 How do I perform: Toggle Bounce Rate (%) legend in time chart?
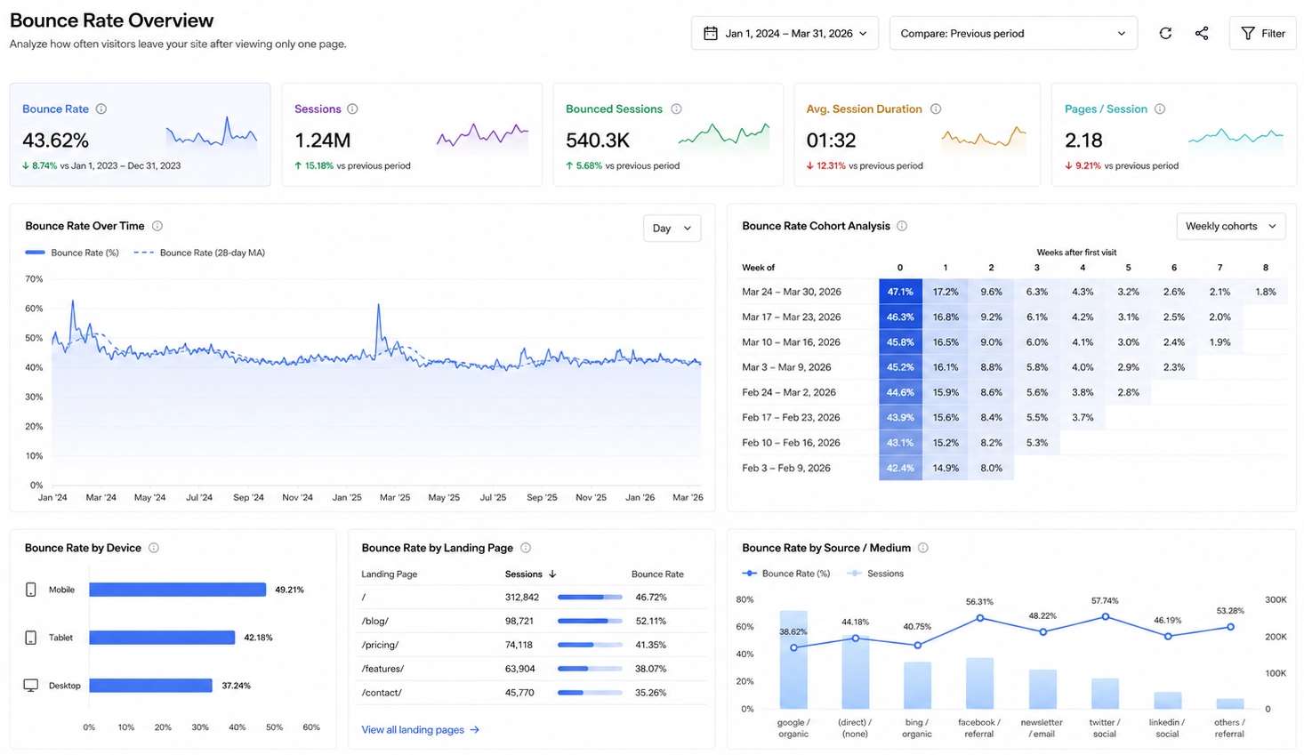click(x=72, y=253)
